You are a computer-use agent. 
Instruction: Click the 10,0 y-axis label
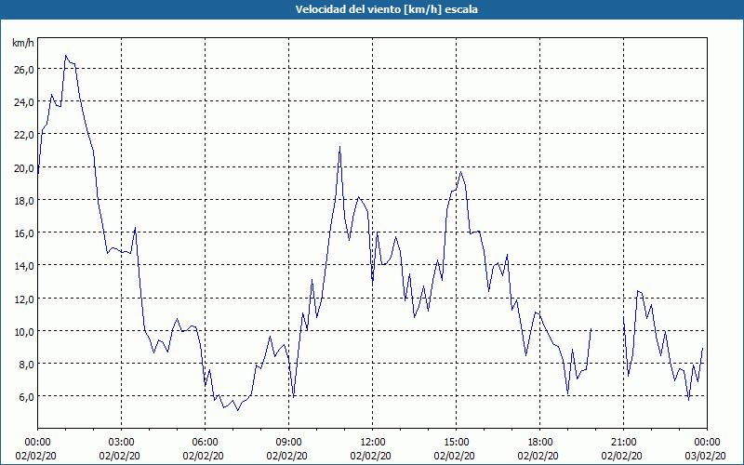[x=24, y=332]
